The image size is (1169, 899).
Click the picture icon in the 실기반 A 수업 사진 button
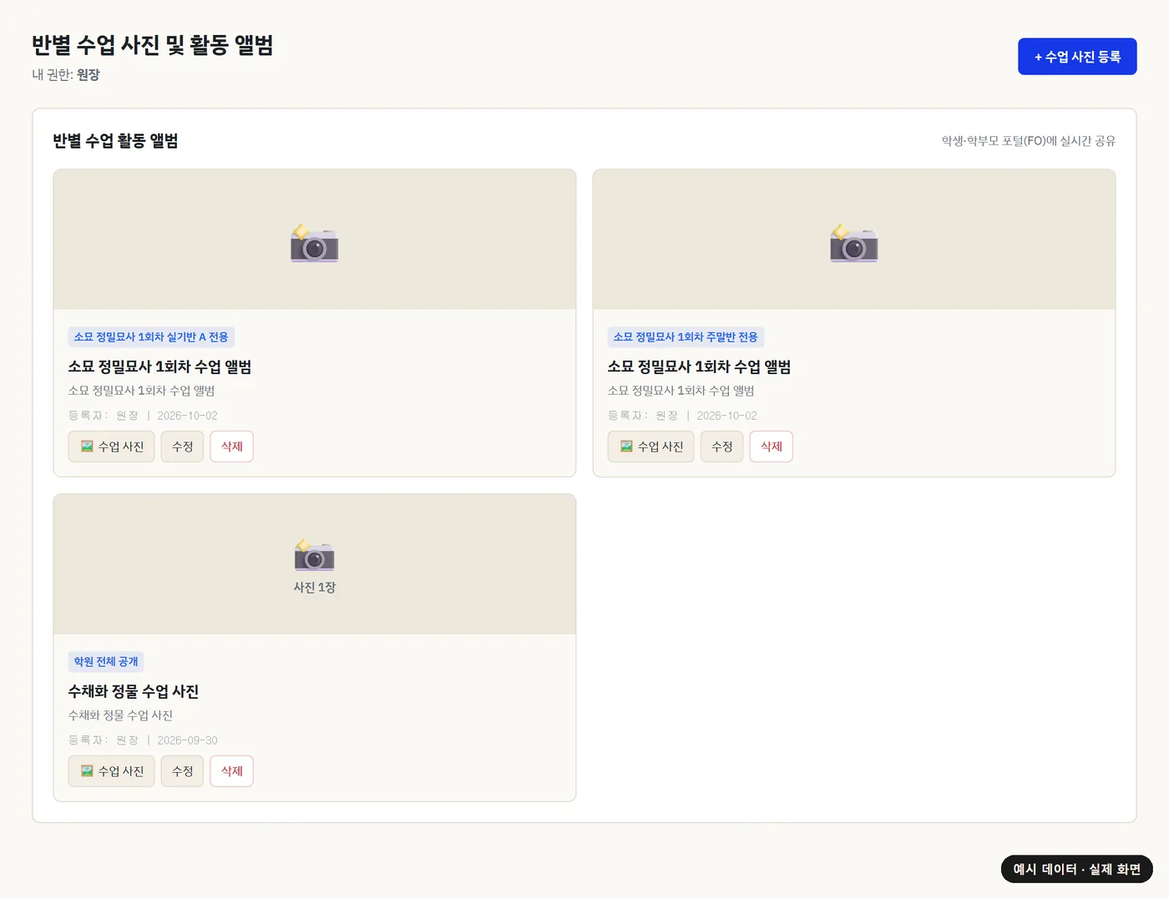click(x=87, y=447)
